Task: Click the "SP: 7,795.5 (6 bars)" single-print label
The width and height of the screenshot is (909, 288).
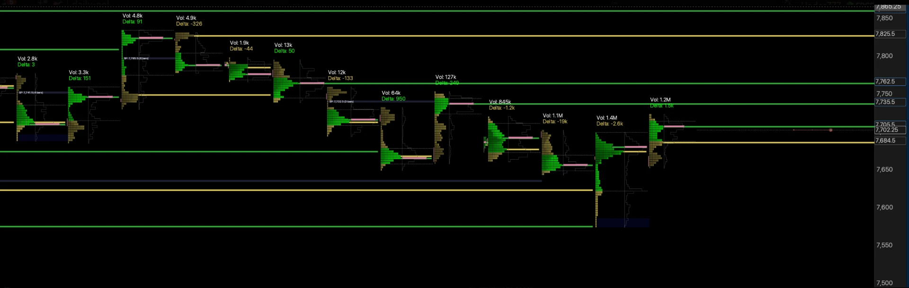Action: click(x=136, y=58)
